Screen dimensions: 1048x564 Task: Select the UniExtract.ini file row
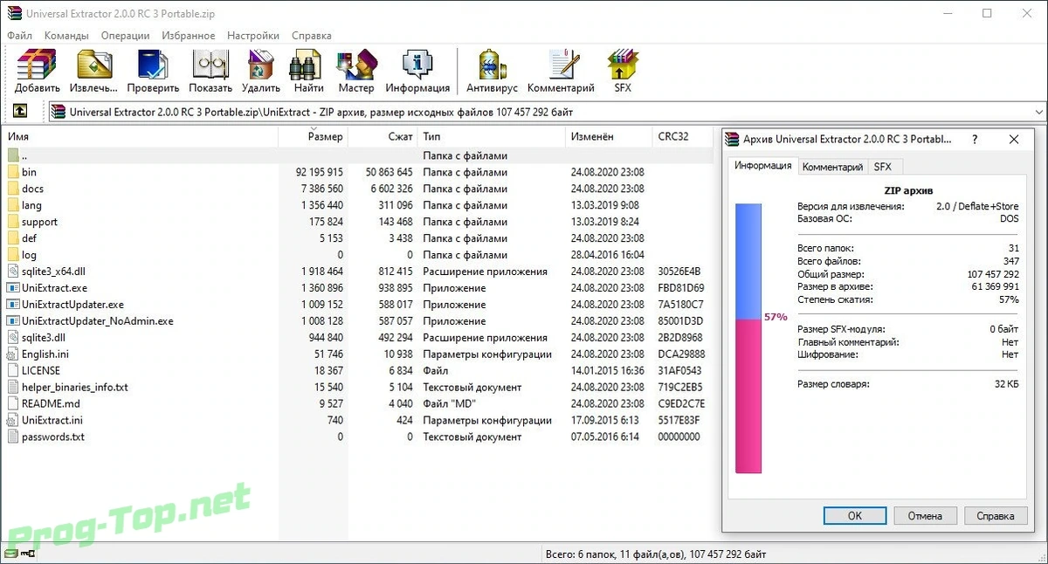pos(360,420)
